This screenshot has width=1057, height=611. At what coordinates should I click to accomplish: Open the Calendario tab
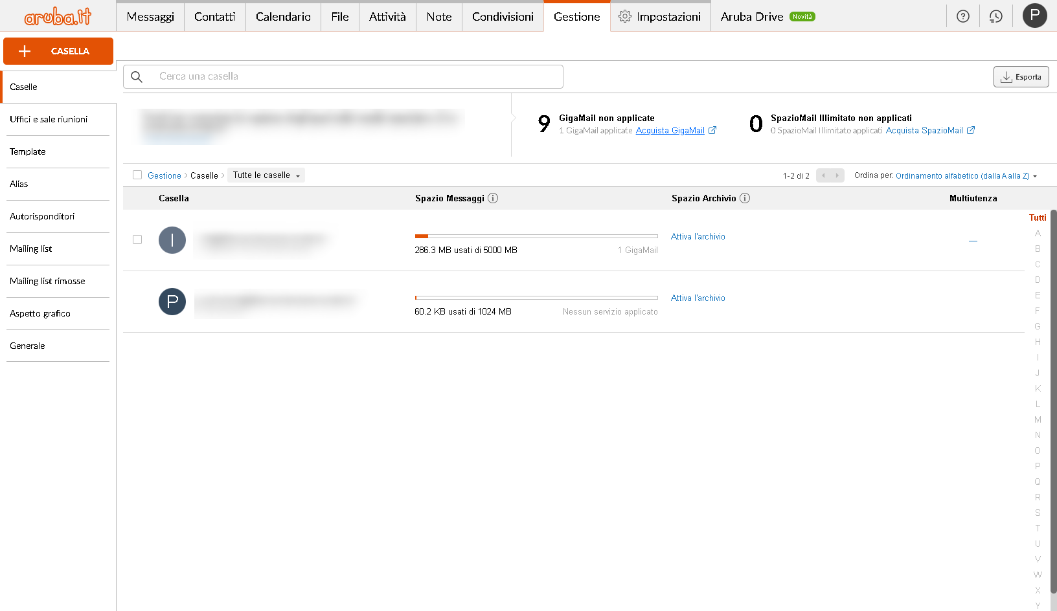click(x=283, y=17)
